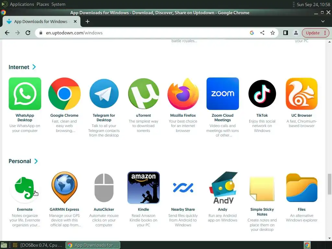Image resolution: width=332 pixels, height=249 pixels.
Task: Click the AutoClicker title link
Action: click(104, 209)
